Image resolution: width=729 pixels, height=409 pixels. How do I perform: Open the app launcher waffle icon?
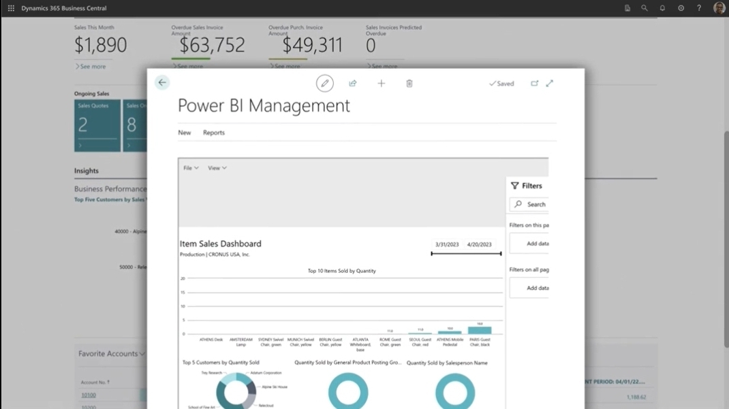tap(11, 8)
